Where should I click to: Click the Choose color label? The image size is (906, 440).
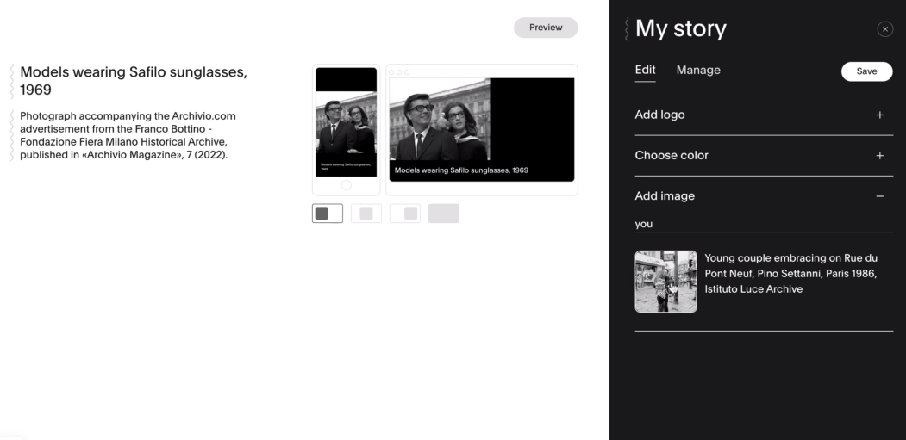672,155
